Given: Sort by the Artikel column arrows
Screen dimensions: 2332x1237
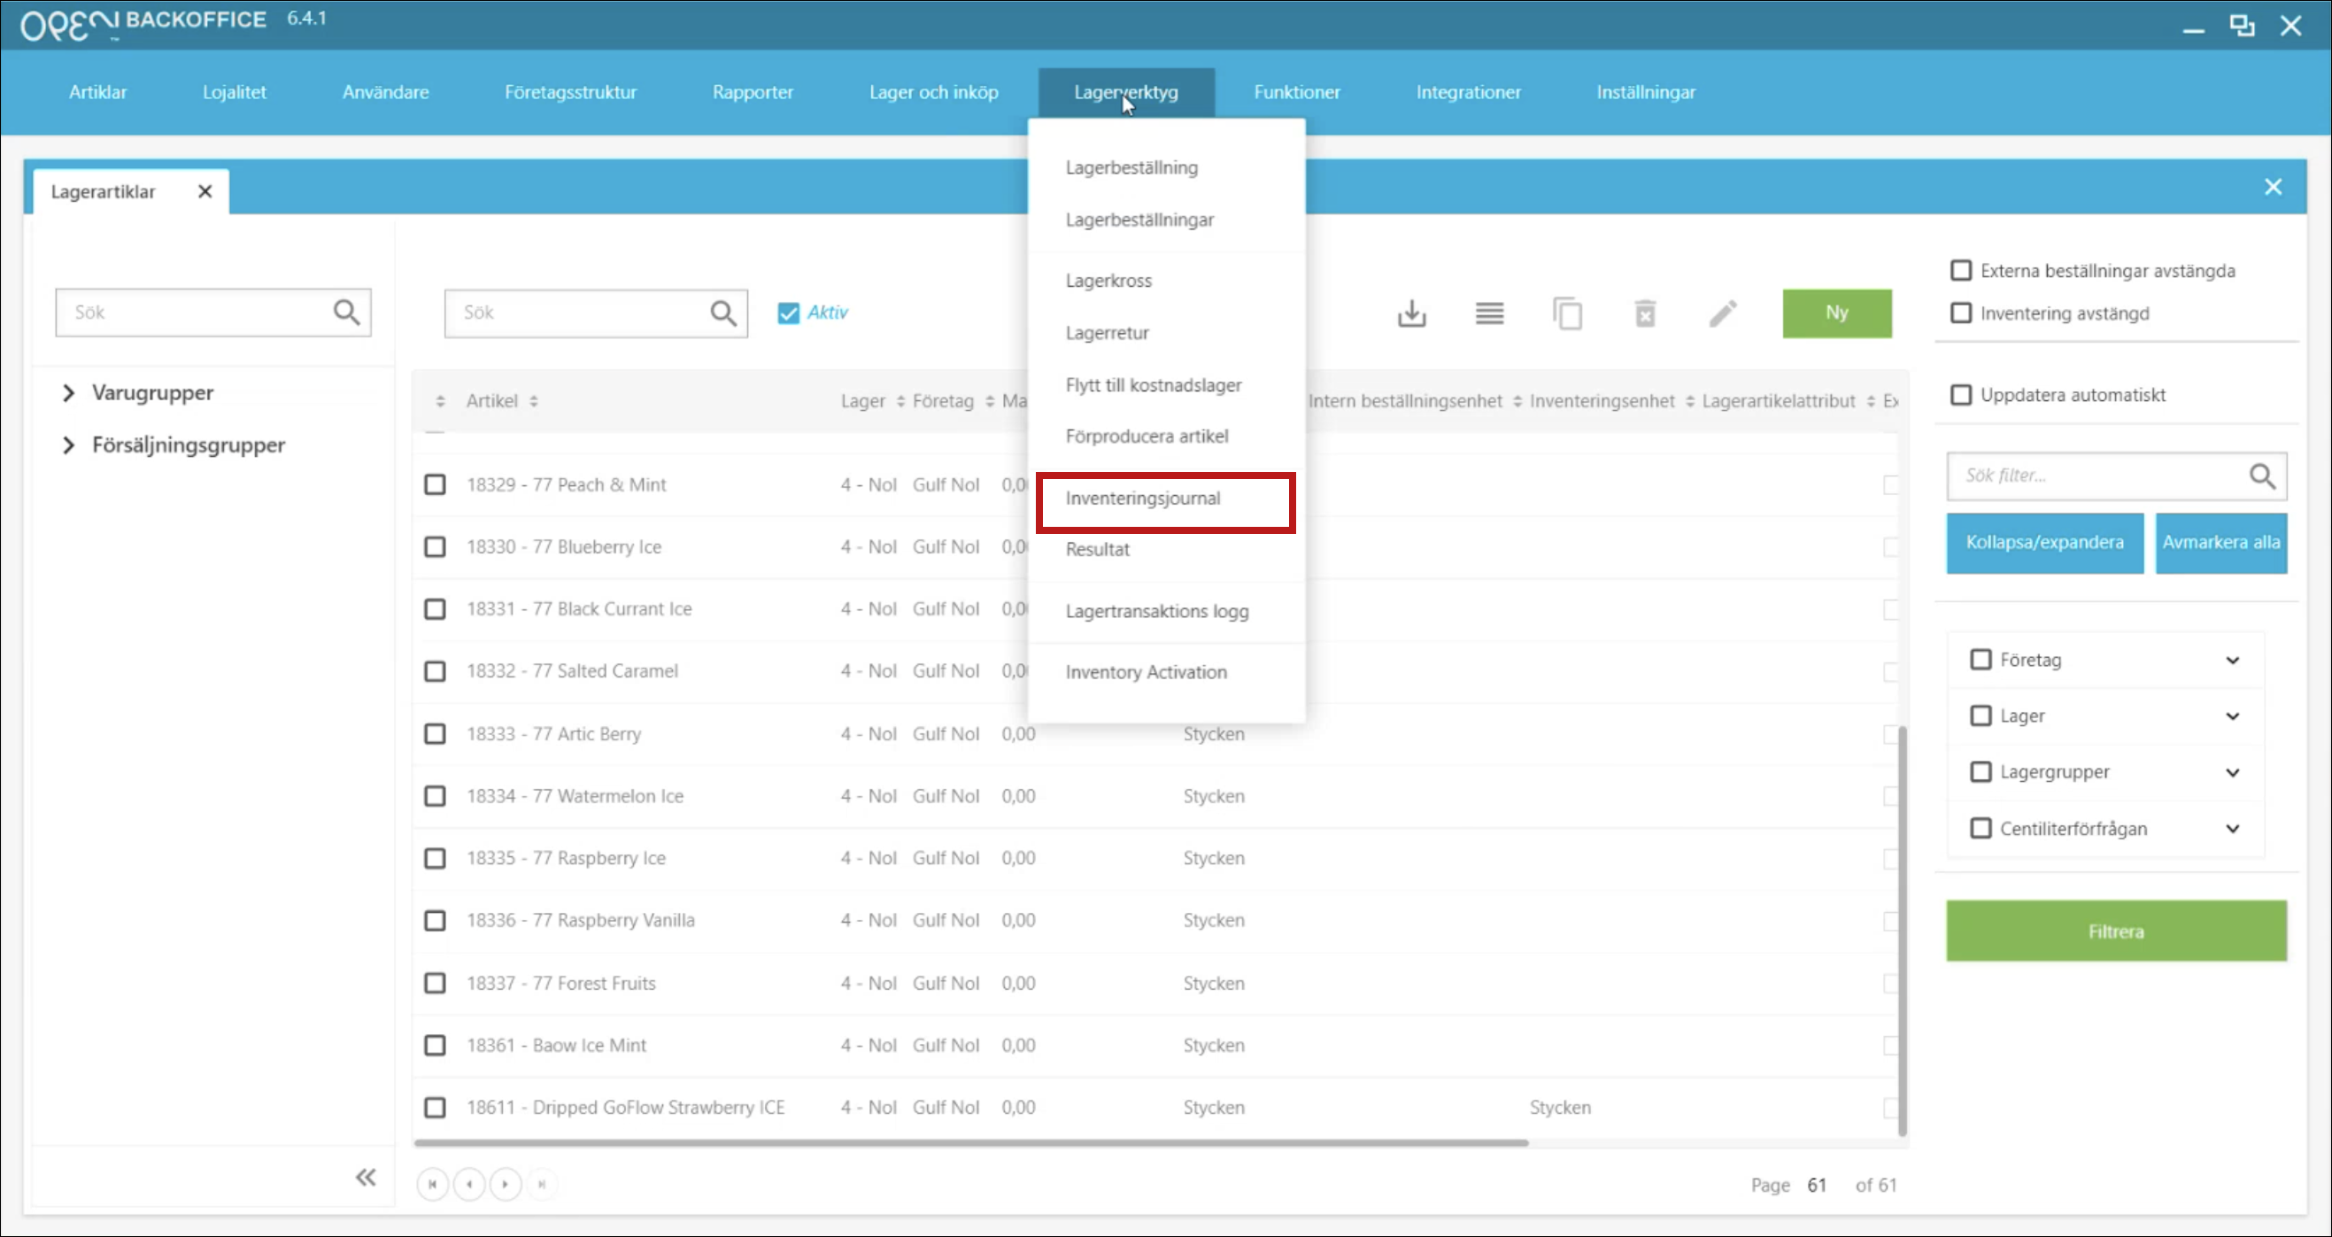Looking at the screenshot, I should point(533,401).
